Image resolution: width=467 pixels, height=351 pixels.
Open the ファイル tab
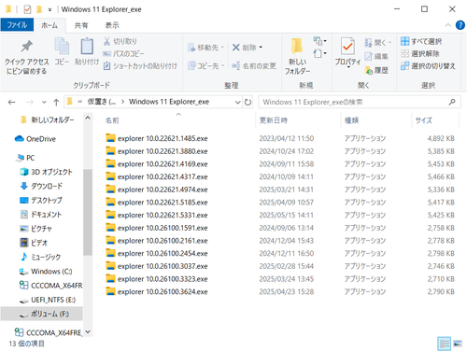(17, 25)
